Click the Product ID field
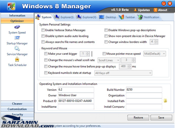The image size is (175, 128). [76, 101]
